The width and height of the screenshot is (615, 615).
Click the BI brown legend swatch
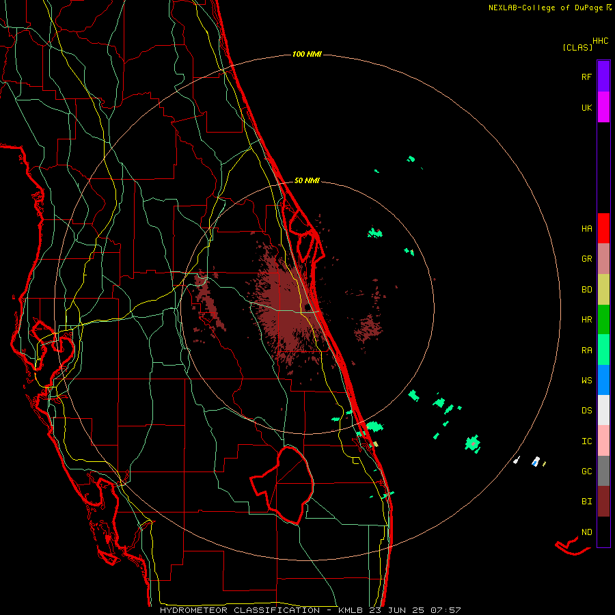click(x=603, y=502)
